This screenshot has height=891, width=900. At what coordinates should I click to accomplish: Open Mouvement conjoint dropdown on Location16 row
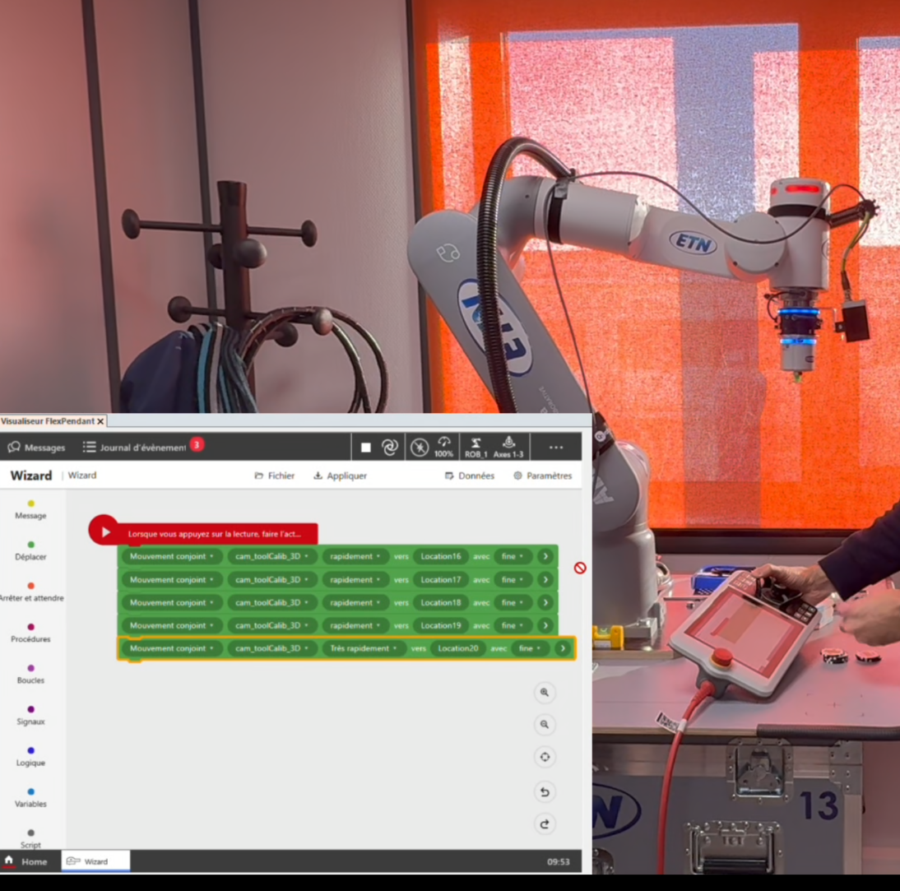[171, 556]
